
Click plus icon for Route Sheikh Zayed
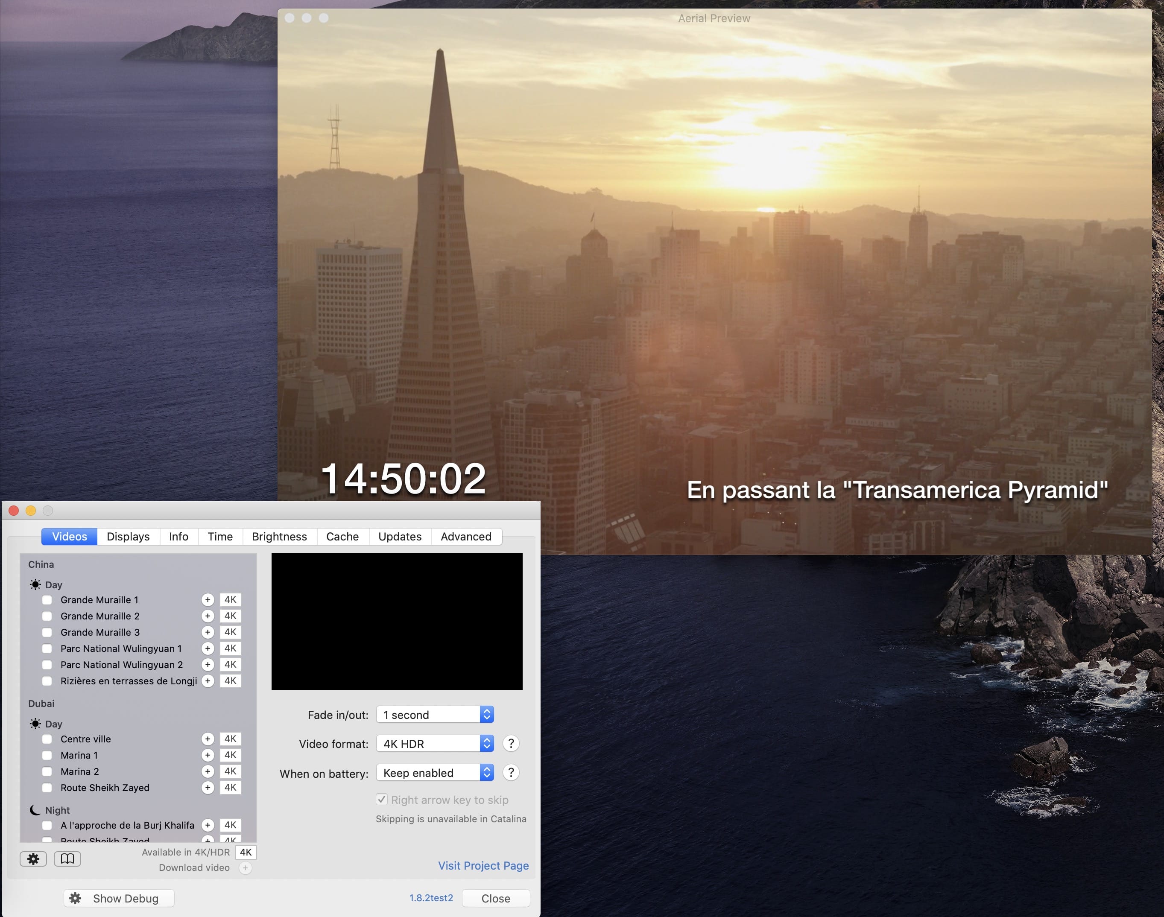coord(208,788)
